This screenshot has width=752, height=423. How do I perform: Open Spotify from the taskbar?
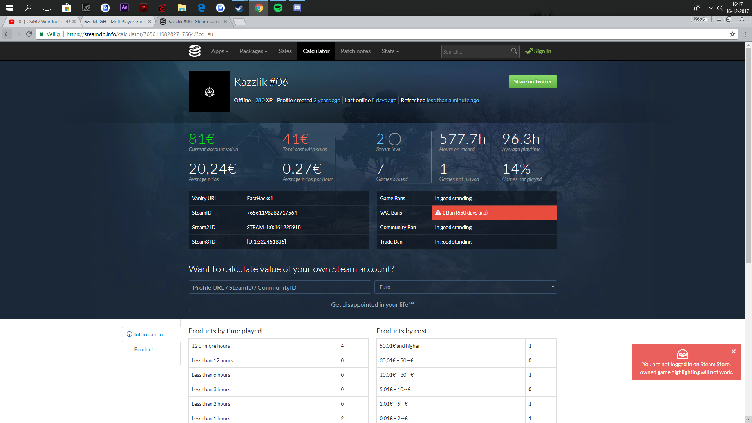click(x=278, y=7)
